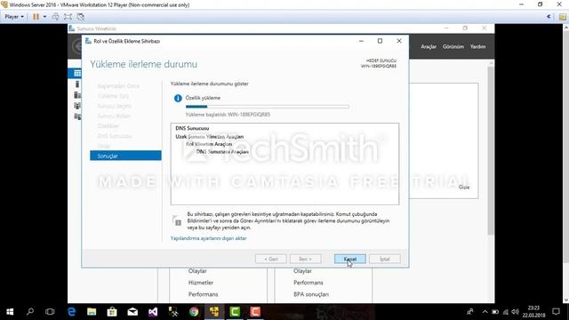Open the green Camtasia taskbar icon
569x320 pixels.
click(x=235, y=312)
